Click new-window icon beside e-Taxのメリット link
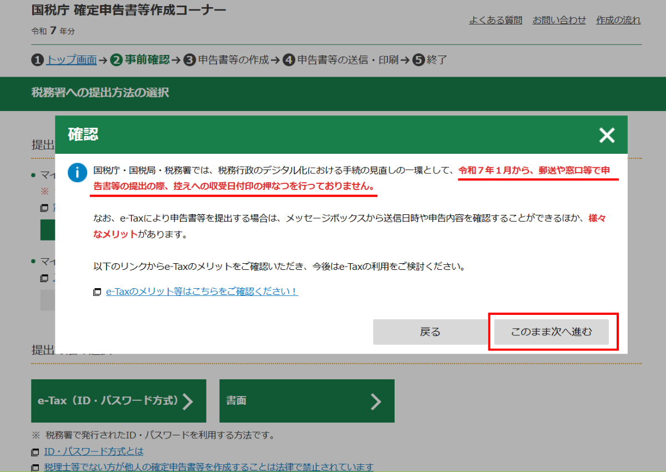Screen dimensions: 666x472 [x=97, y=292]
